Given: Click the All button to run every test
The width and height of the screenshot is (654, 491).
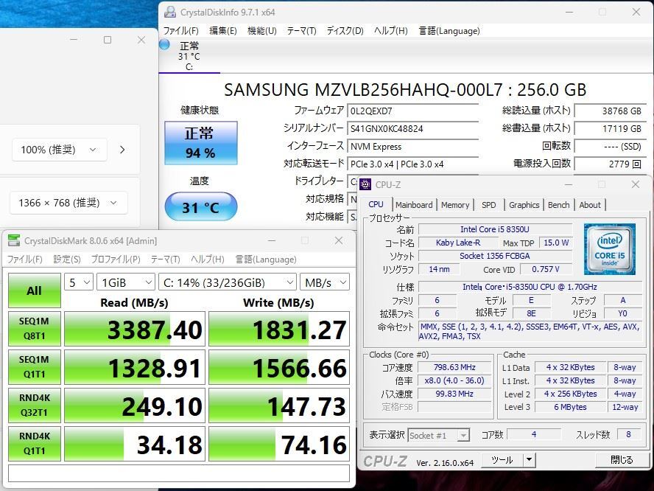Looking at the screenshot, I should 34,291.
